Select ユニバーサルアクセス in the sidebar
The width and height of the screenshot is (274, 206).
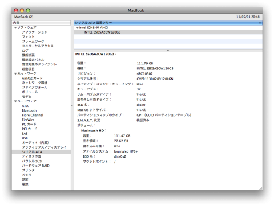[38, 46]
